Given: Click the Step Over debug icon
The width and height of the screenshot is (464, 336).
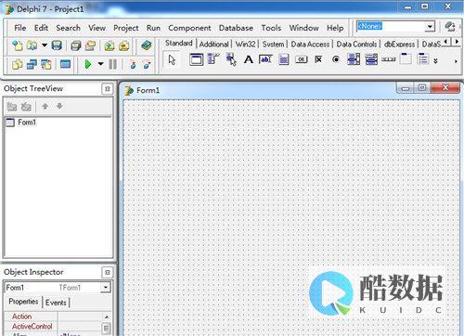Looking at the screenshot, I should [x=147, y=65].
